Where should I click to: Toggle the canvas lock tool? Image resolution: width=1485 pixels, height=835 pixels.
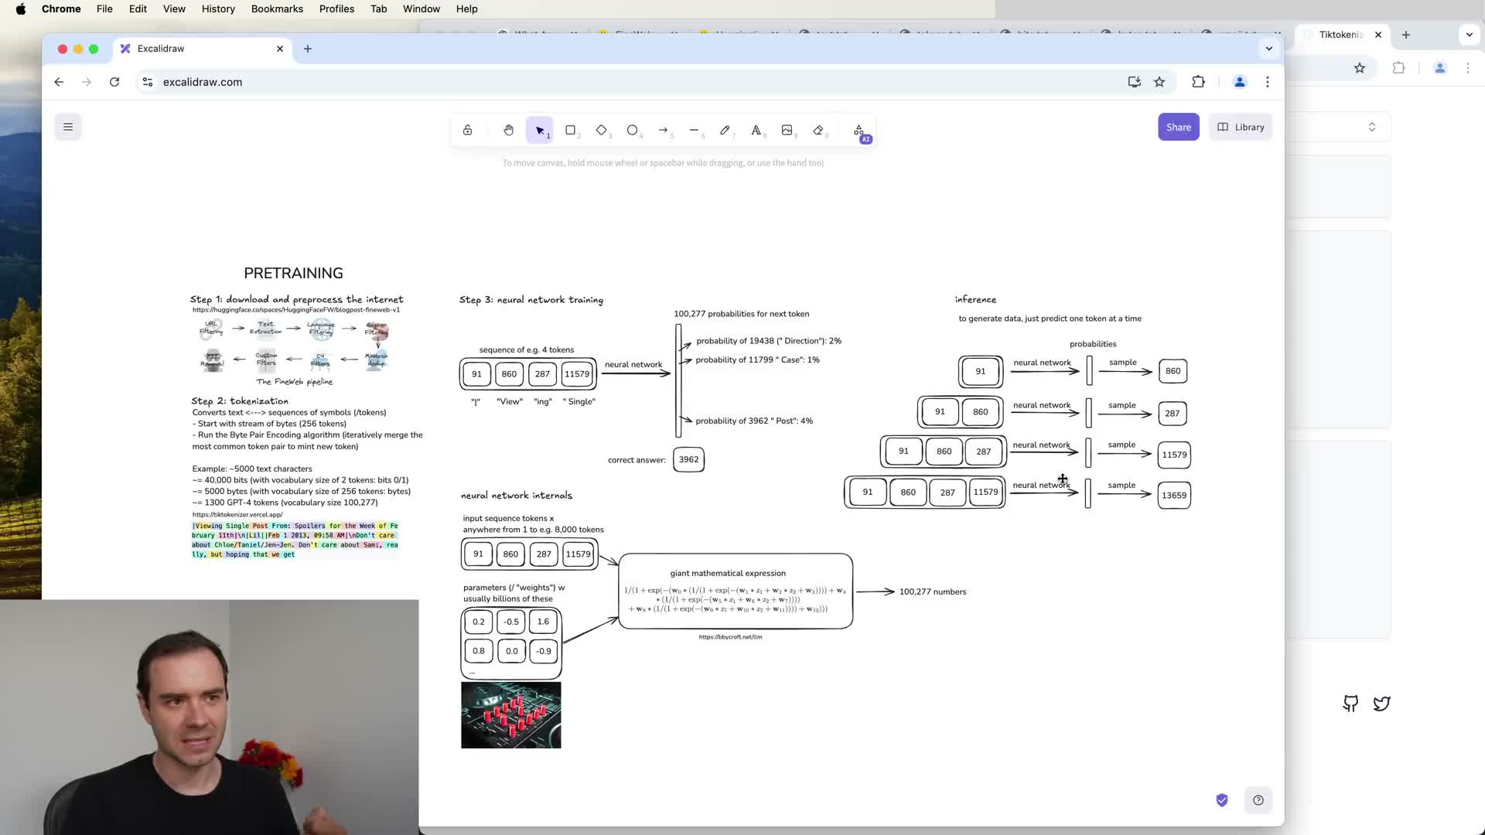467,130
